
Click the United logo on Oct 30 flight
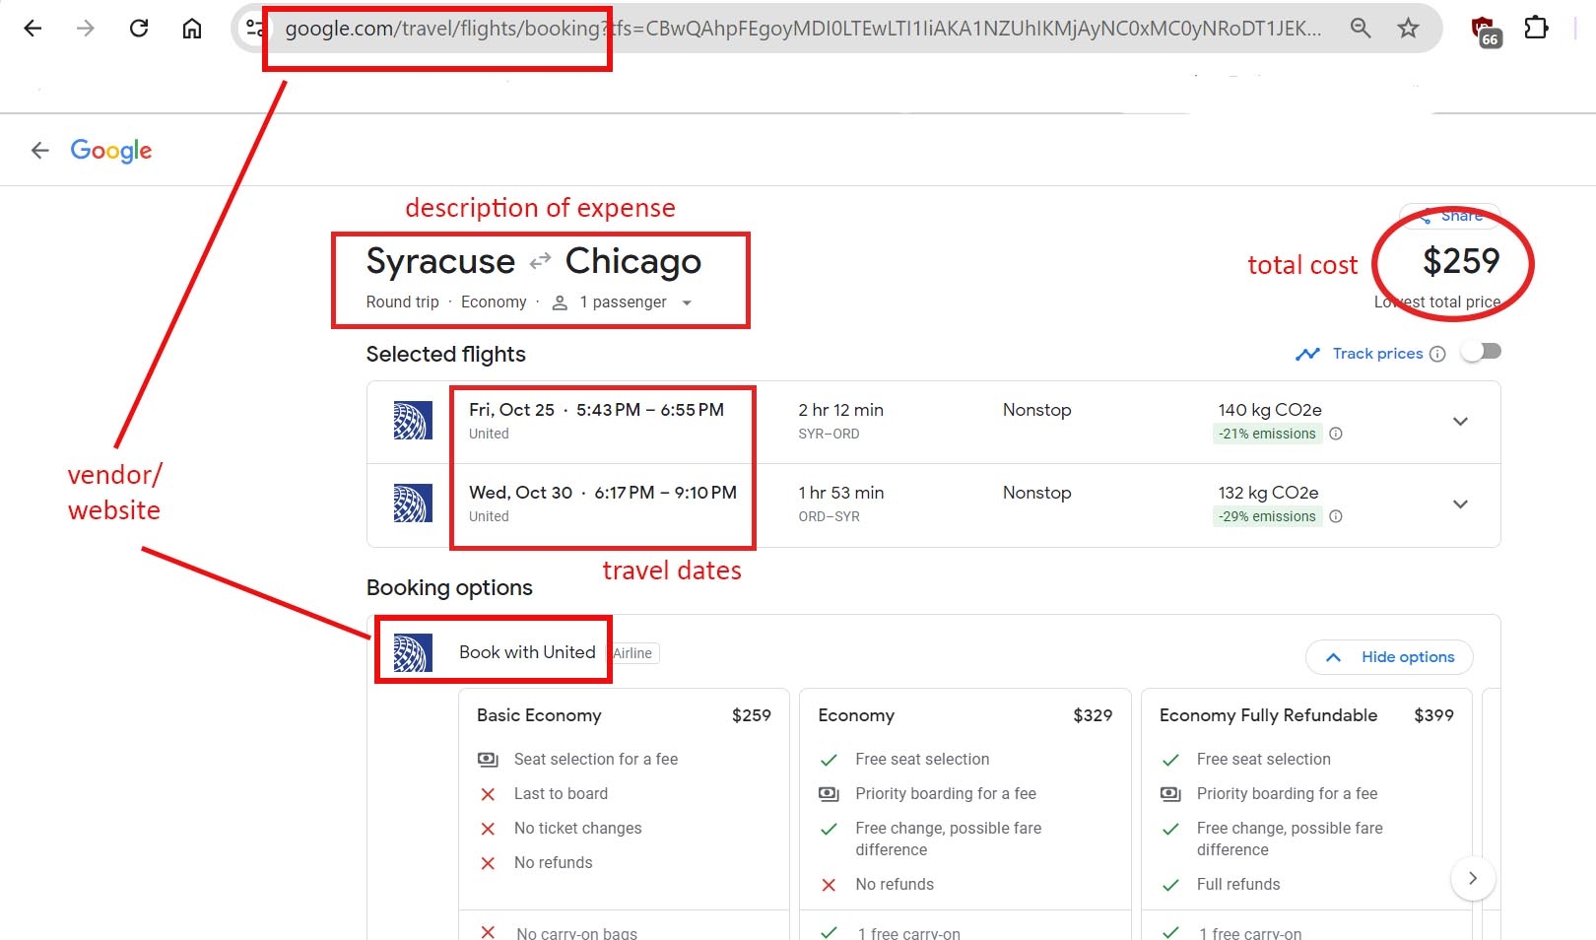pyautogui.click(x=413, y=504)
